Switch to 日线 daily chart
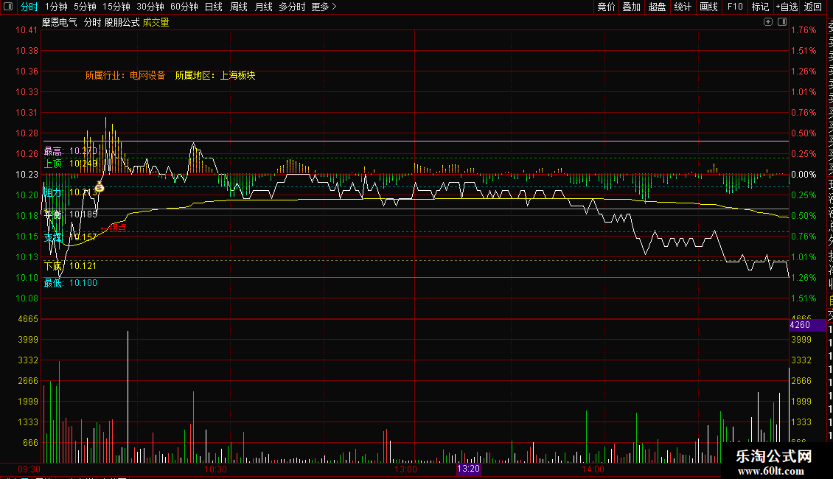 [214, 7]
